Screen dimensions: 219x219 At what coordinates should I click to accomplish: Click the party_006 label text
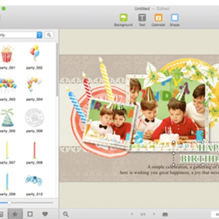coord(34,131)
